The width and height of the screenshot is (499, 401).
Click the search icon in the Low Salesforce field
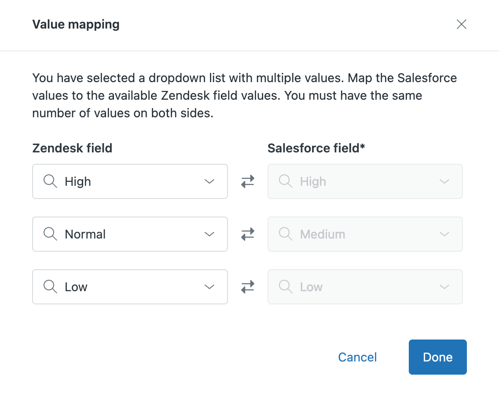pyautogui.click(x=285, y=286)
